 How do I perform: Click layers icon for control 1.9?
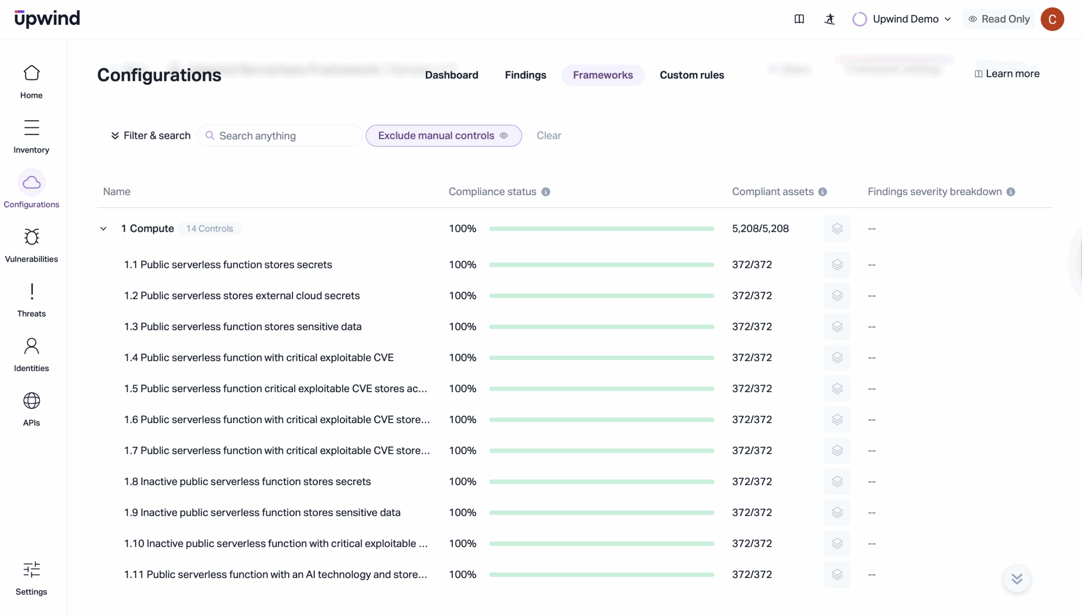pyautogui.click(x=837, y=513)
